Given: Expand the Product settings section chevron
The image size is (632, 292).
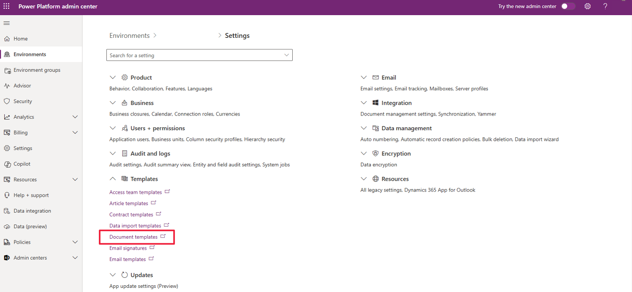Looking at the screenshot, I should click(x=112, y=78).
